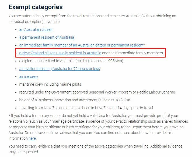192x157 pixels.
Task: Click the diplomat accredited to Australia bullet text
Action: pos(71,61)
